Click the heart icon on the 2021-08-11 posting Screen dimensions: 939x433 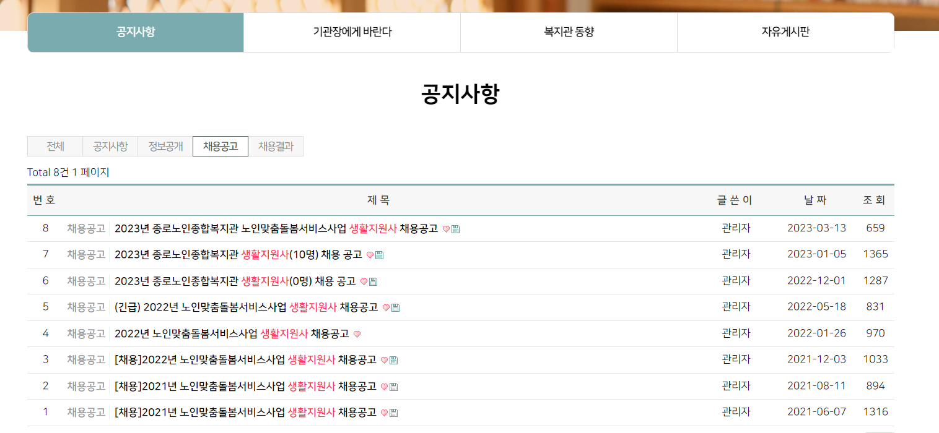383,385
